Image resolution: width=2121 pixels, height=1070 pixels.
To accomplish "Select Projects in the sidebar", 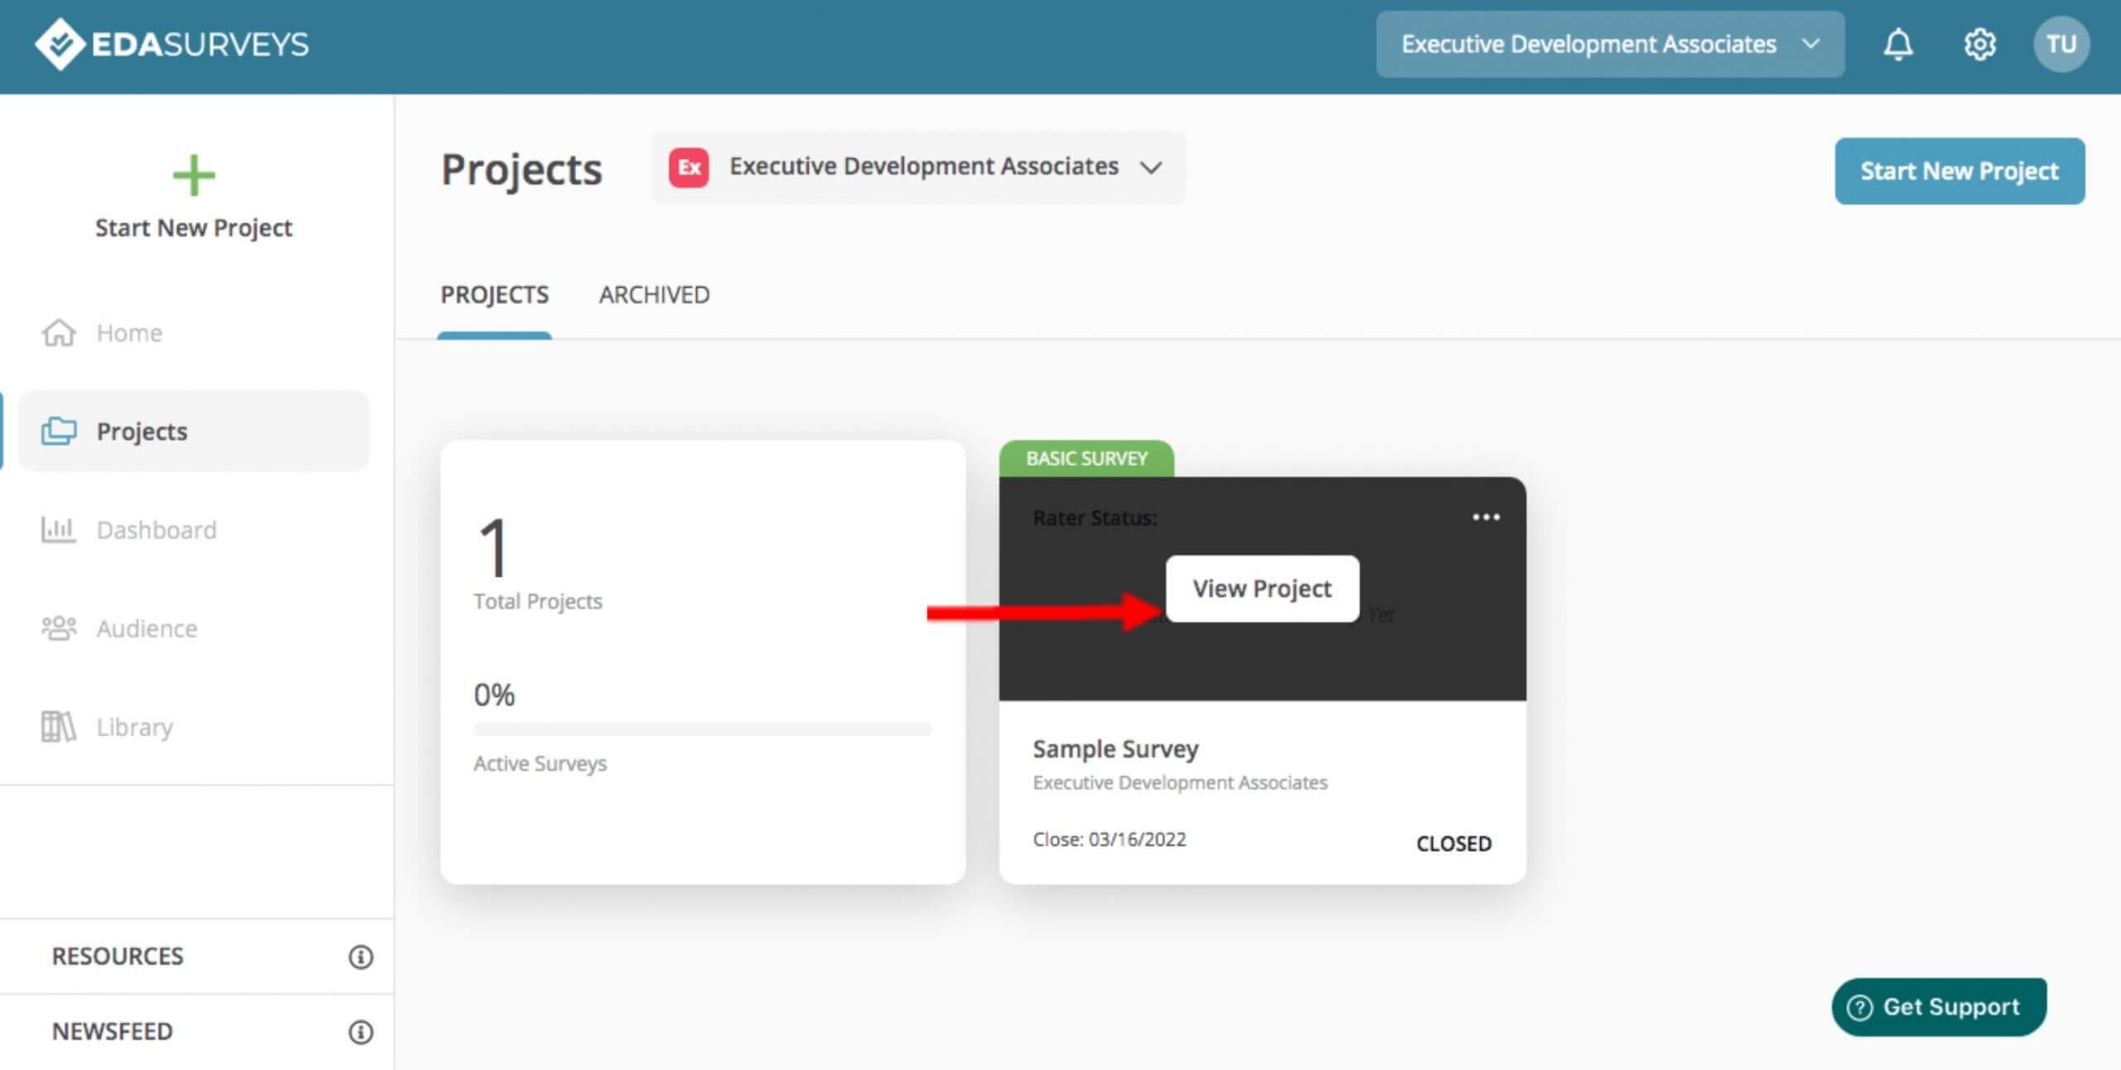I will tap(193, 431).
